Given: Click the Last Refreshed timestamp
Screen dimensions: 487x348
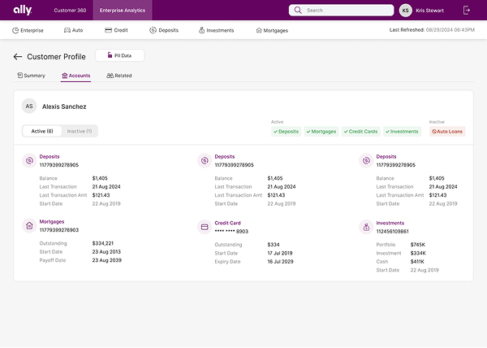Looking at the screenshot, I should (x=432, y=30).
